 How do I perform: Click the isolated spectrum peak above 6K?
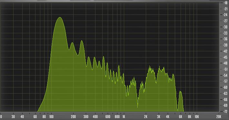tap(181, 92)
